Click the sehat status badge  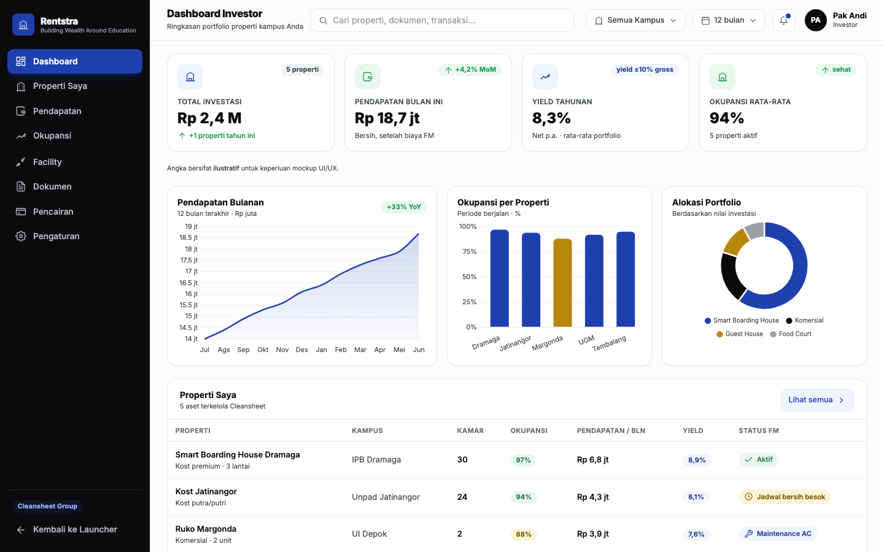pyautogui.click(x=836, y=69)
